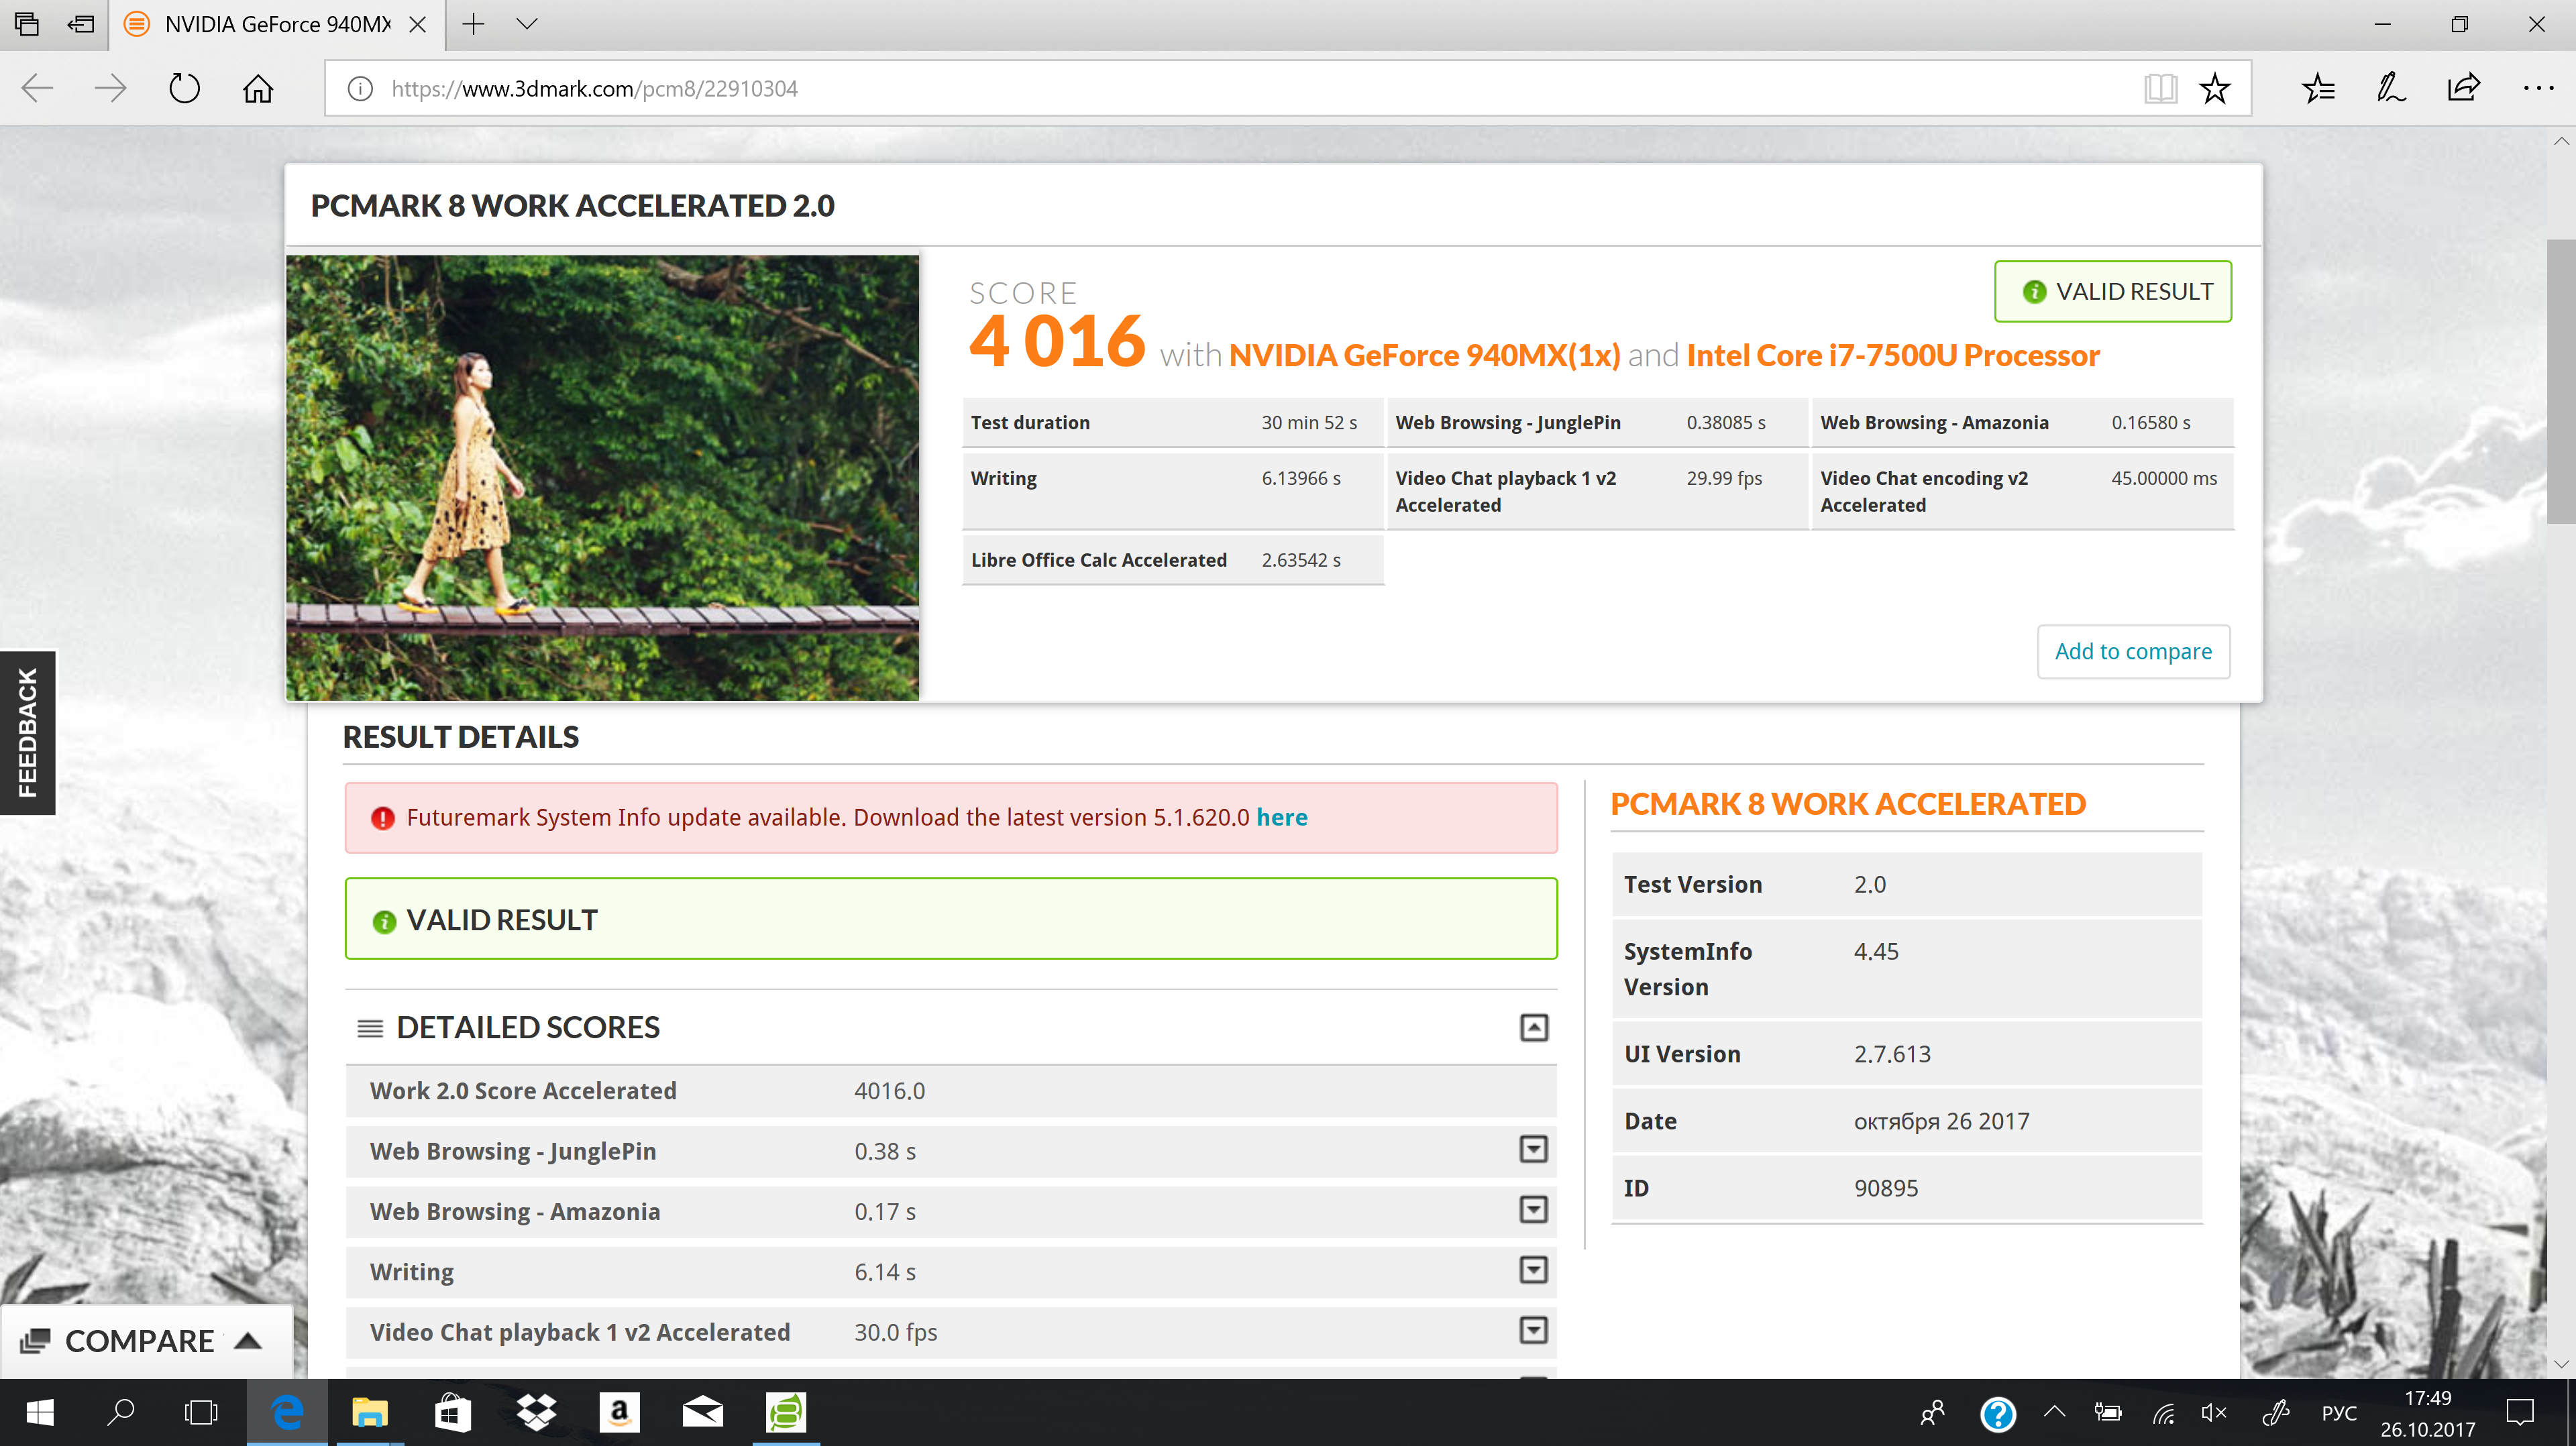Open the benchmark scene thumbnail
The width and height of the screenshot is (2576, 1446).
(602, 477)
